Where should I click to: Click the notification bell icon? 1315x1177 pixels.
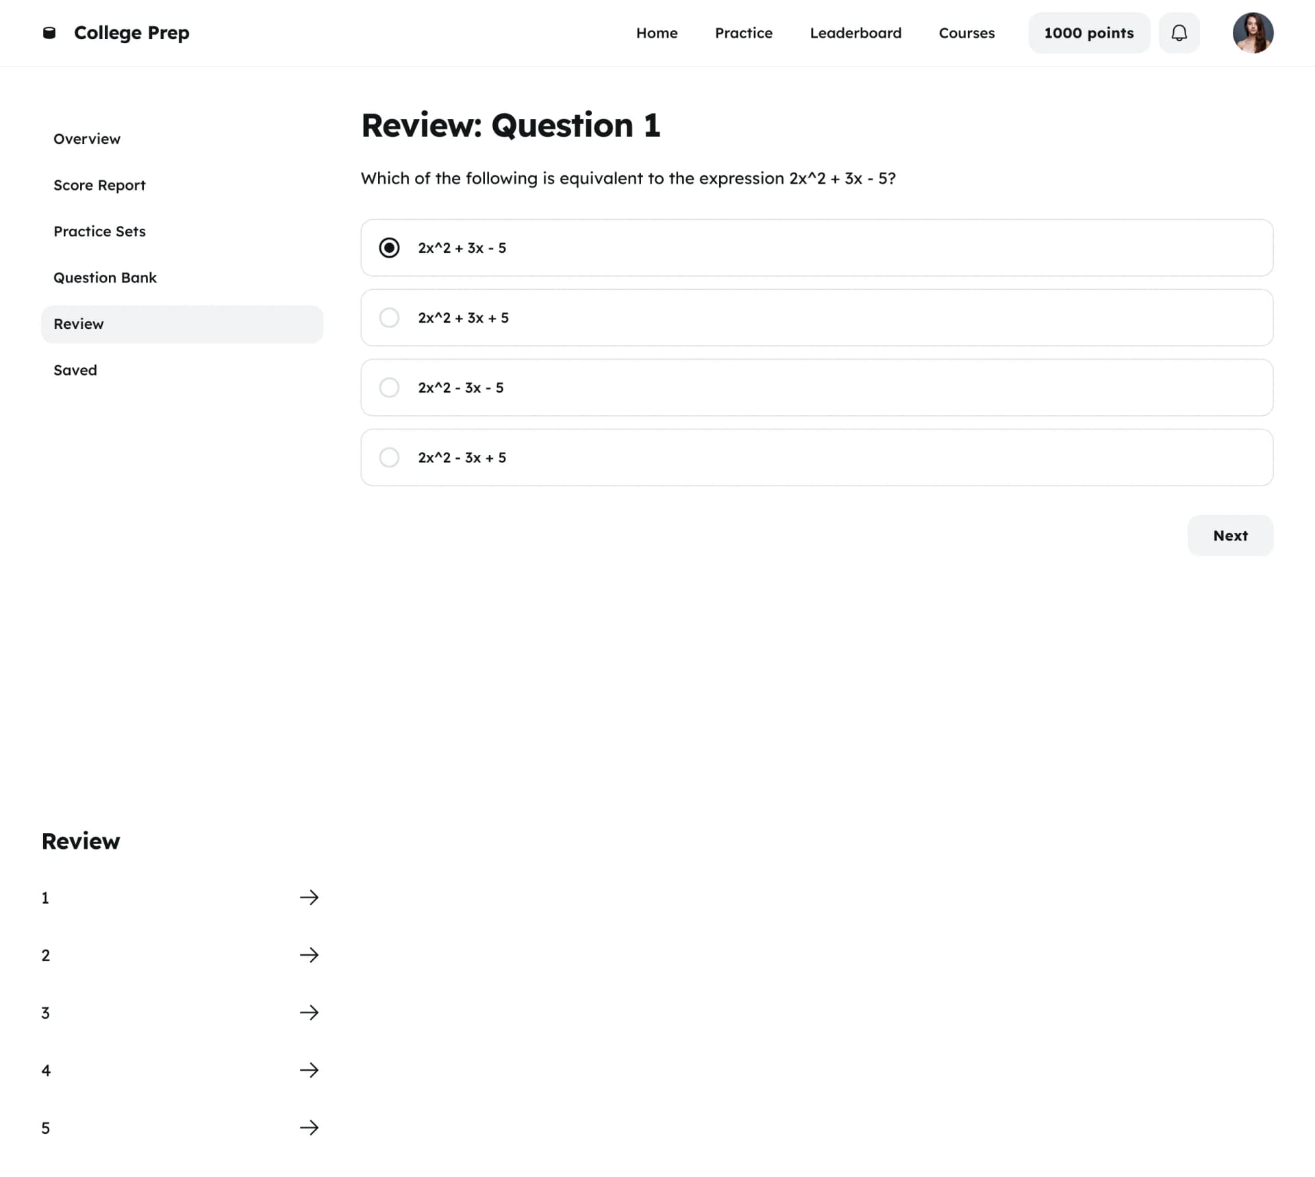point(1179,33)
